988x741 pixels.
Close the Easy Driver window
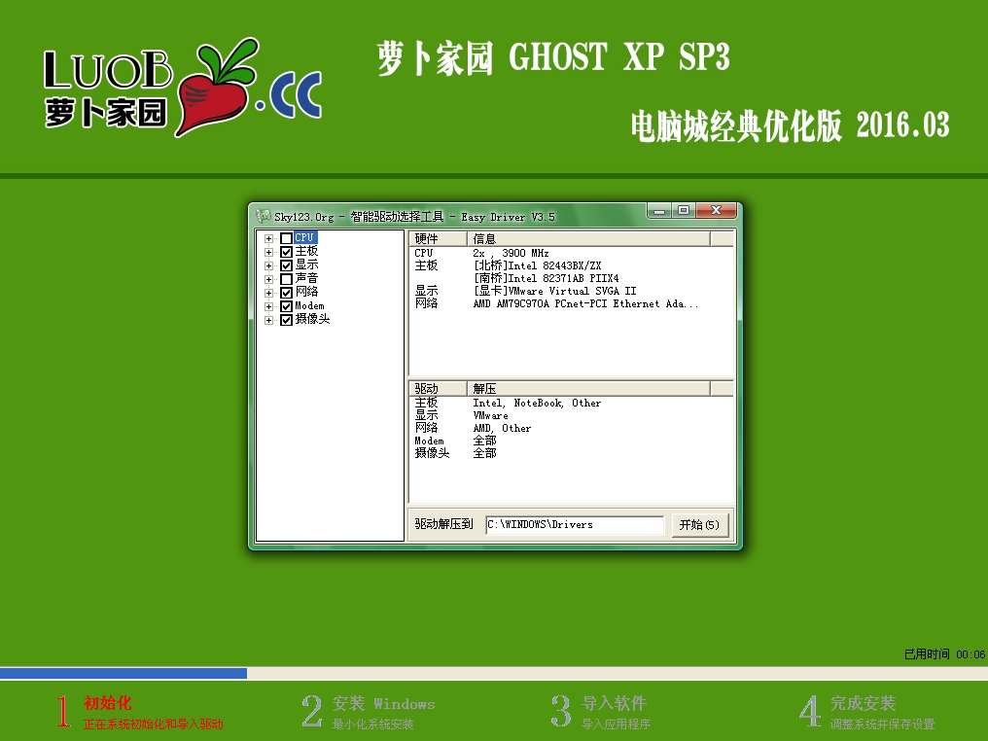717,210
